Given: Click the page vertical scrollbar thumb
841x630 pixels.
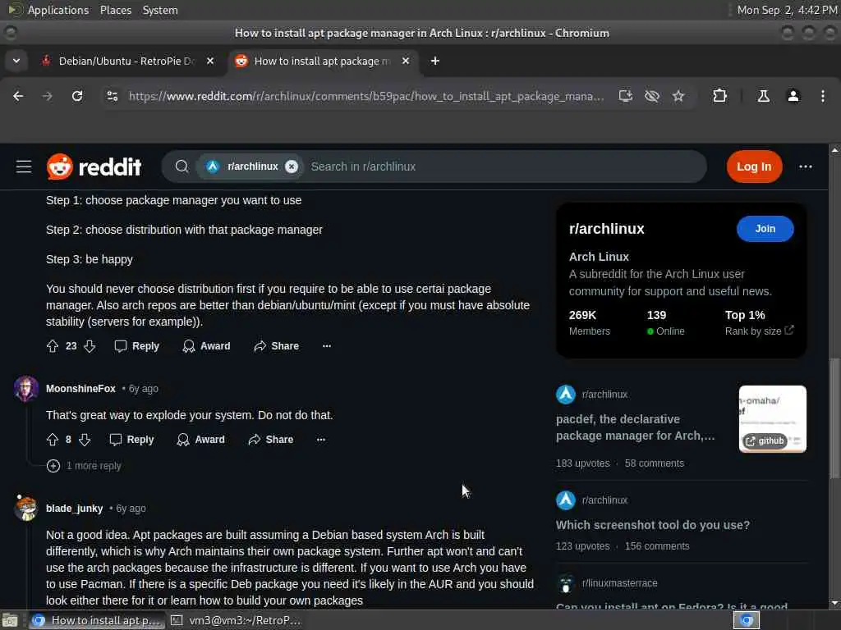Looking at the screenshot, I should tap(834, 418).
